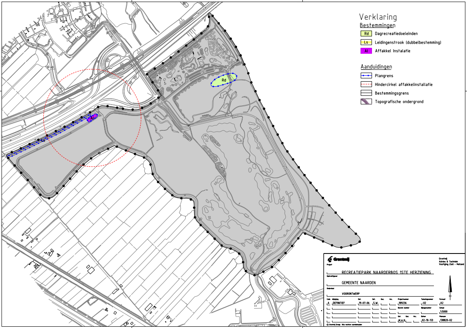This screenshot has width=467, height=328.
Task: Click the 'Plangrens' legend label
Action: point(384,76)
